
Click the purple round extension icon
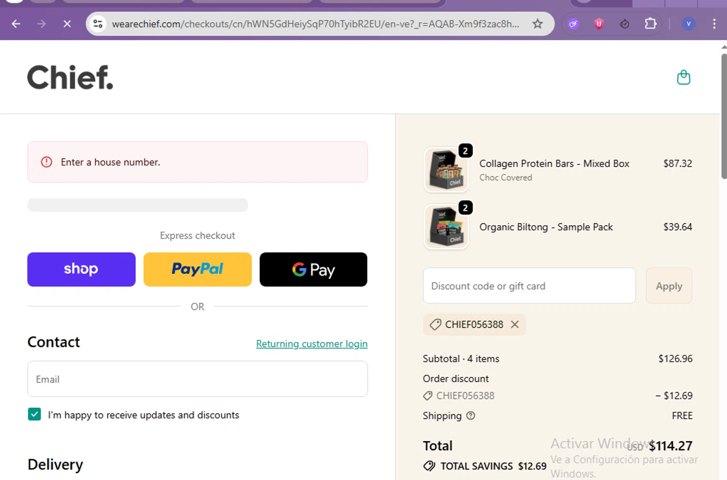pos(573,24)
